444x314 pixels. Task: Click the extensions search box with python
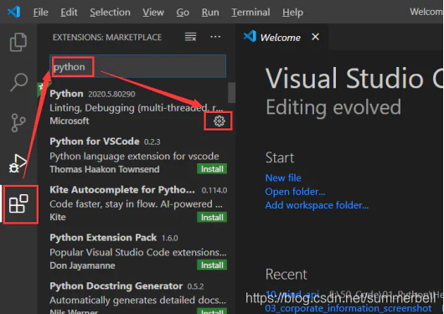(138, 66)
